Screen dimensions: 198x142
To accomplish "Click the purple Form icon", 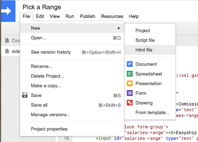I will [x=130, y=93].
